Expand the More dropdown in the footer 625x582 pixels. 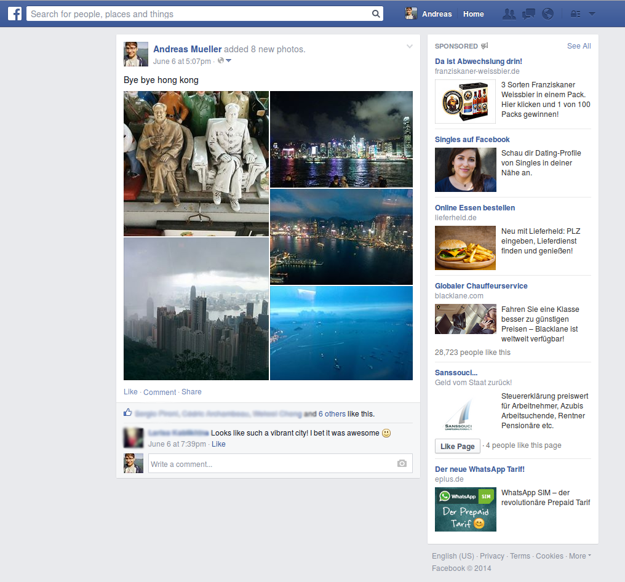(x=578, y=556)
